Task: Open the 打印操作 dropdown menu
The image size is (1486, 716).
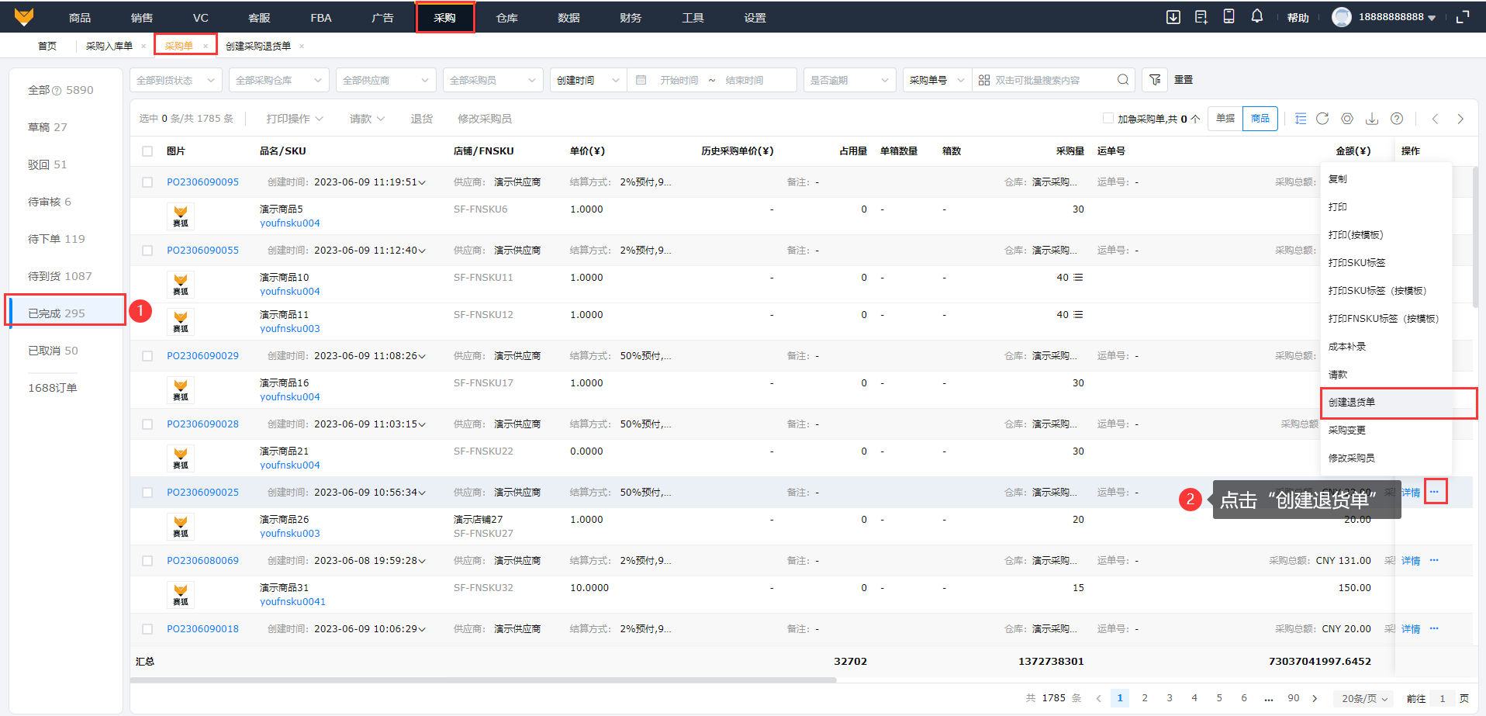Action: coord(294,119)
